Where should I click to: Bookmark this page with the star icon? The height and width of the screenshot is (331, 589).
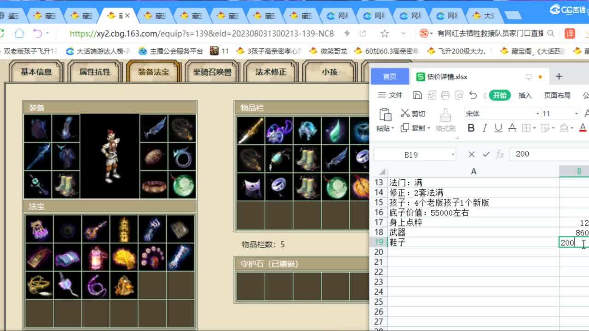pyautogui.click(x=385, y=34)
